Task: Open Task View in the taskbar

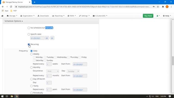Action: 7,96
